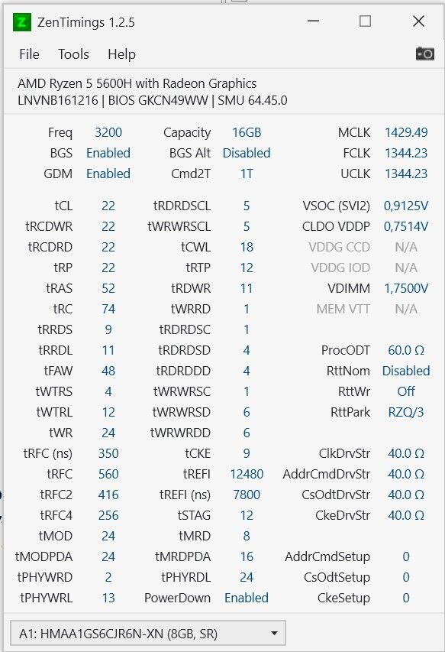Maximize the ZenTimings window
Image resolution: width=445 pixels, height=652 pixels.
point(365,21)
